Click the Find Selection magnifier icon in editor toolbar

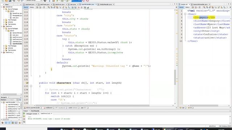49,7
